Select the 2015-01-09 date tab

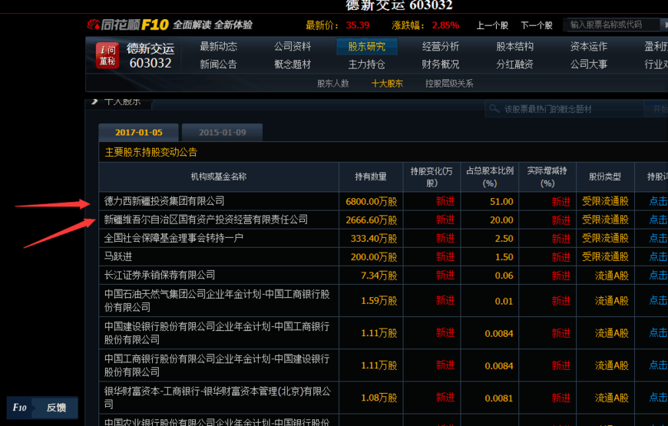click(222, 133)
